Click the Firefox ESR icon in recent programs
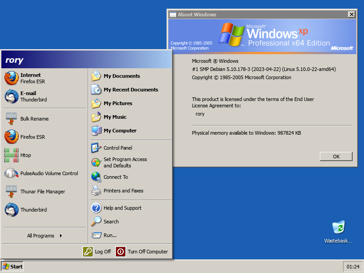This screenshot has height=273, width=364. [11, 137]
